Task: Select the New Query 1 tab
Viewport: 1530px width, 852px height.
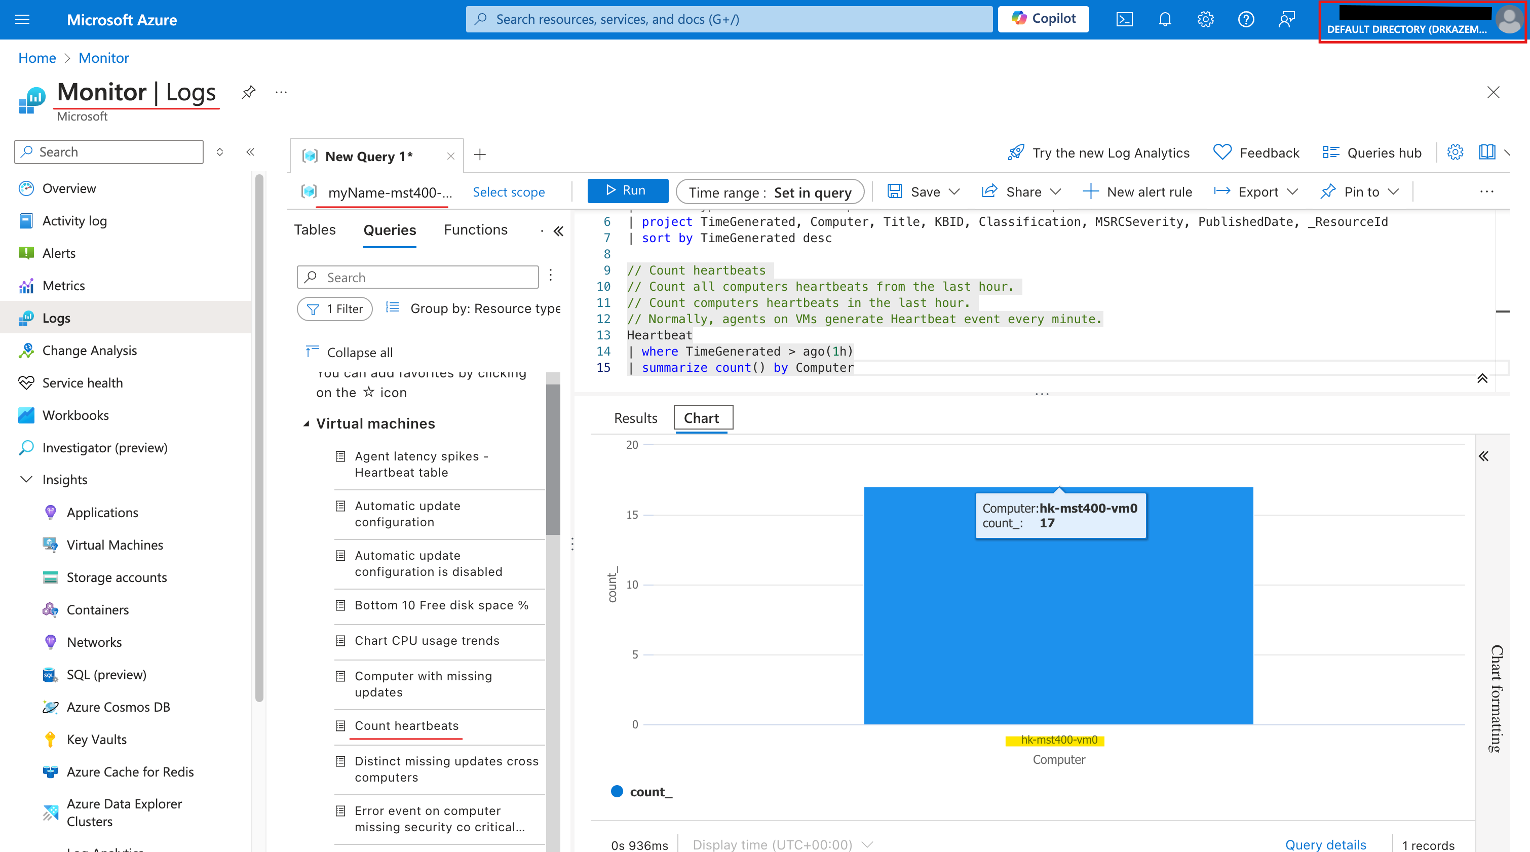Action: tap(368, 156)
